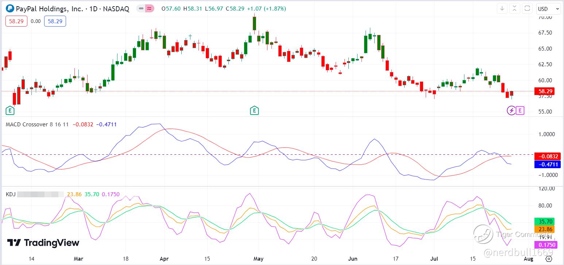
Task: Click the +1.07 (+1.87%) change value
Action: (x=266, y=9)
